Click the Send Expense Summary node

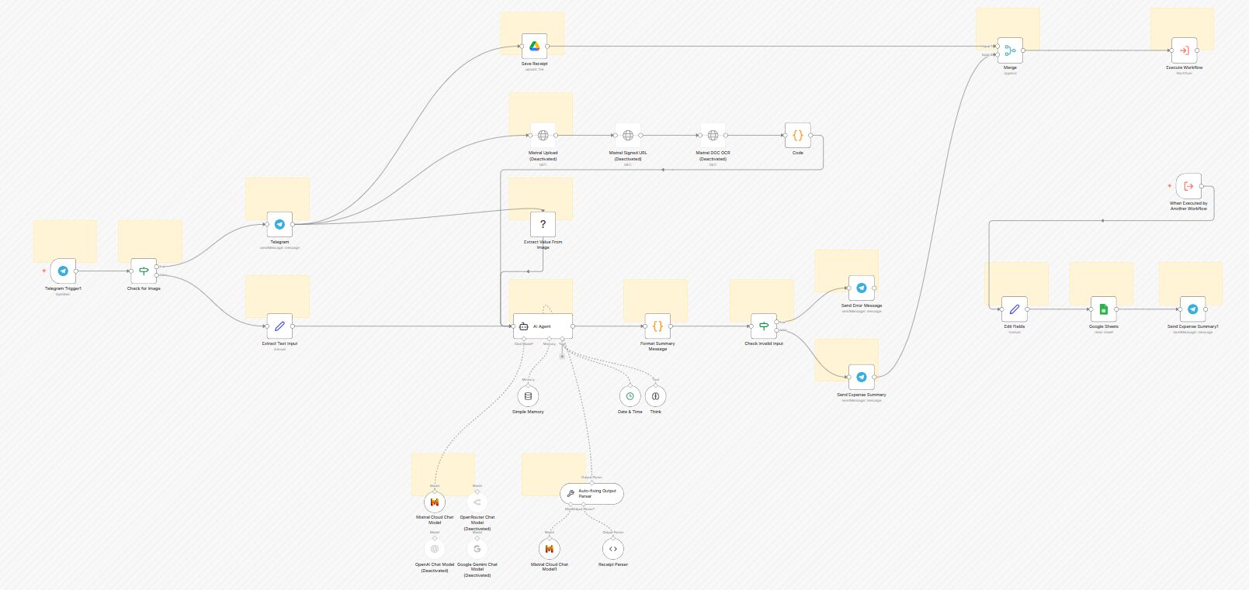click(861, 378)
